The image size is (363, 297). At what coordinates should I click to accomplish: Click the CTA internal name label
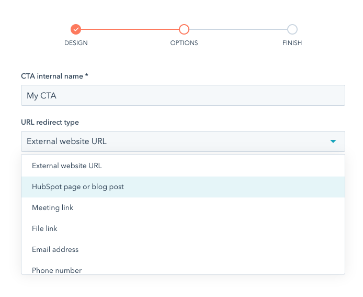pos(52,76)
